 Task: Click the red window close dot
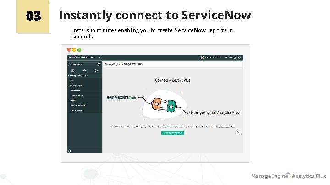point(69,50)
